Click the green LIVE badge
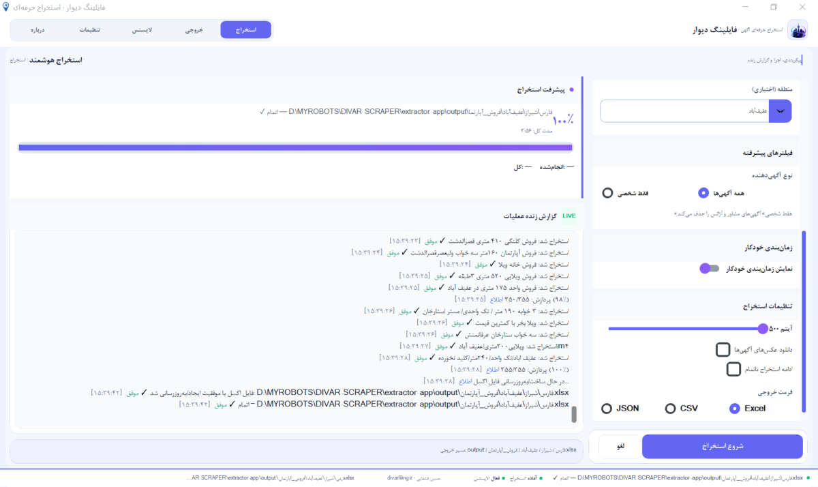 tap(569, 216)
